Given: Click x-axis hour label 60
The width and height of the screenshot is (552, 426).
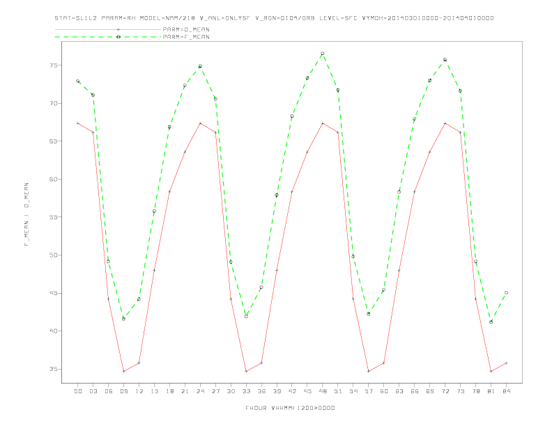Looking at the screenshot, I should click(384, 391).
